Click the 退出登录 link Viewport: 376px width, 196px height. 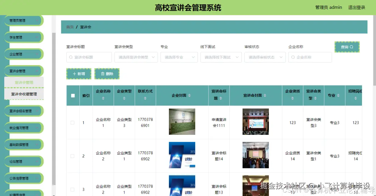coord(357,7)
